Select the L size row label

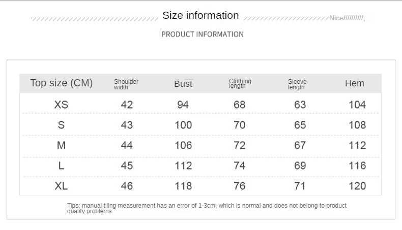point(61,166)
